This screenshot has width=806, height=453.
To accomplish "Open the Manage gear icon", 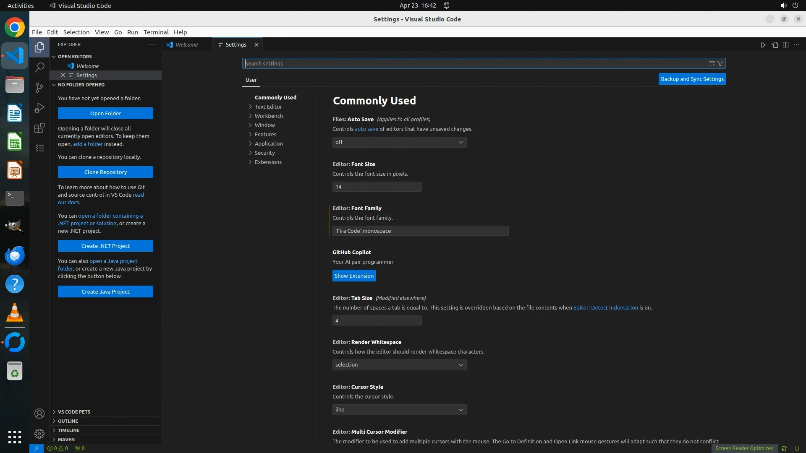I will pyautogui.click(x=39, y=433).
